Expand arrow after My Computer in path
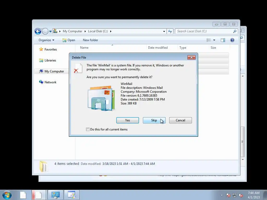 (85, 31)
